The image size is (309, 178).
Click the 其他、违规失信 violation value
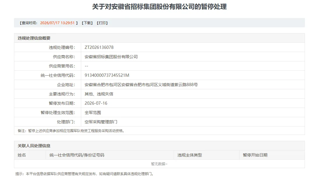99,94
